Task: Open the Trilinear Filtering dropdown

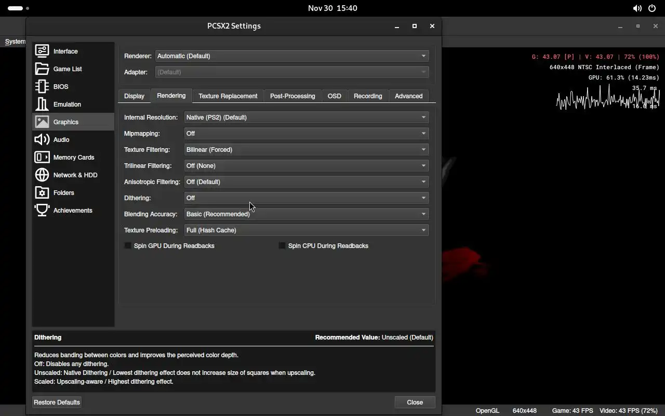Action: pos(307,165)
